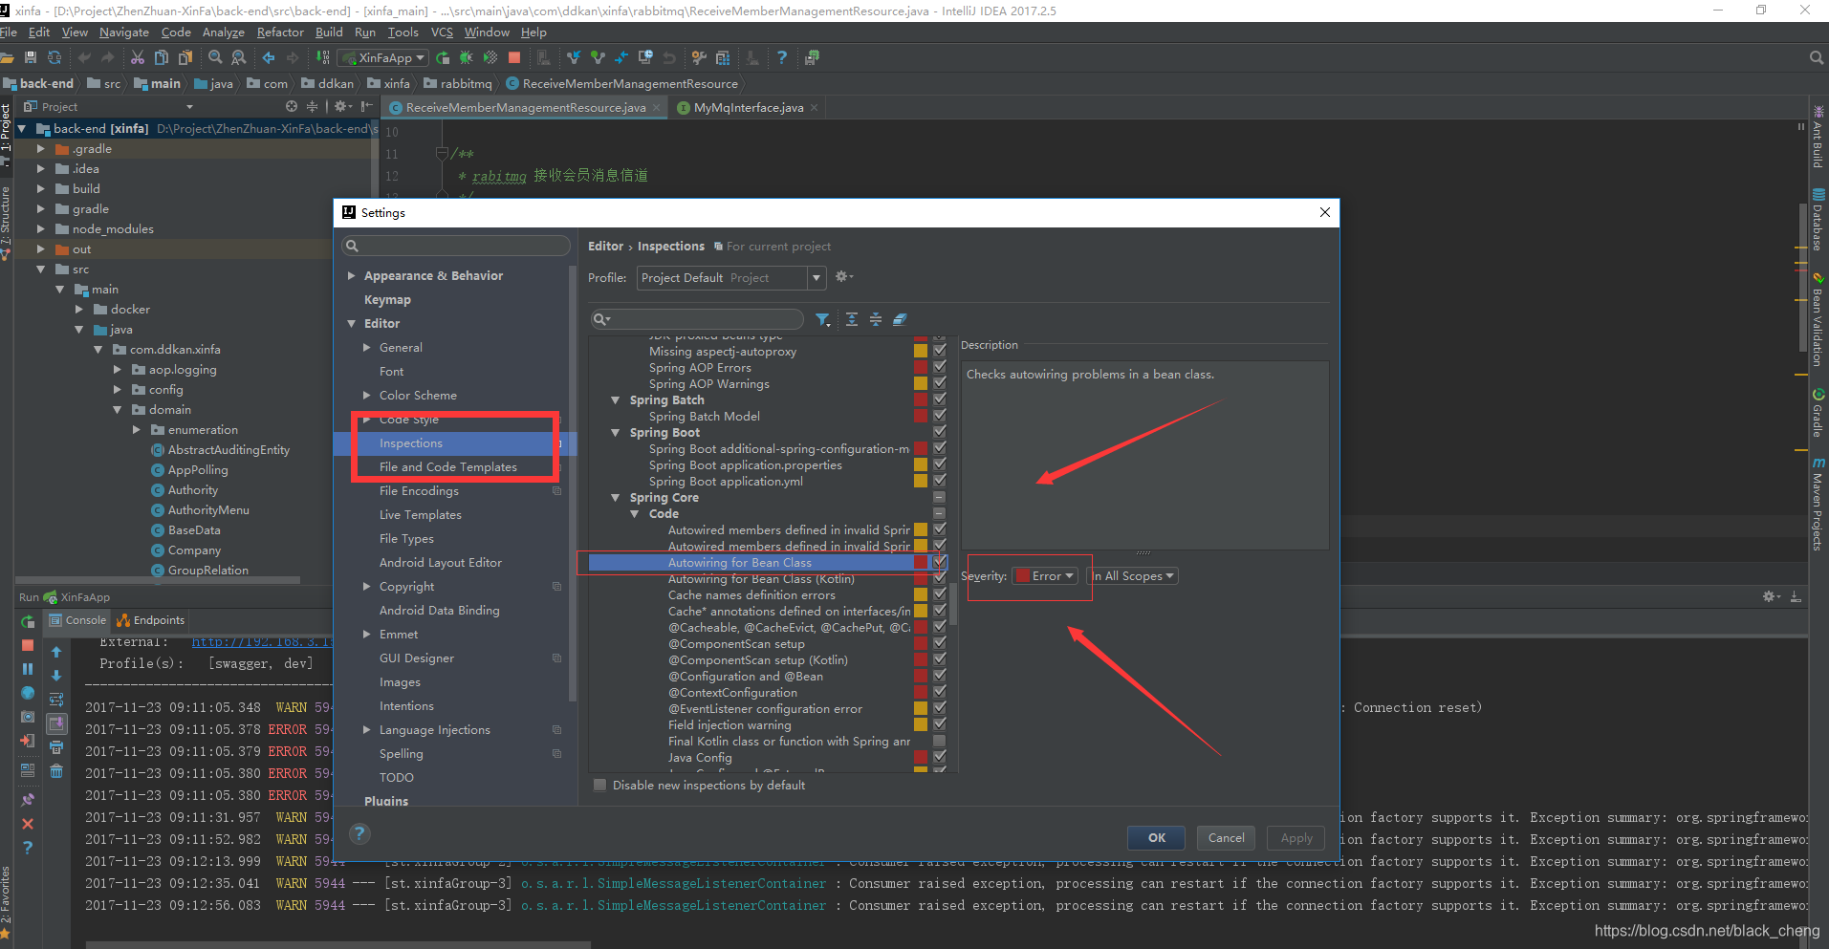The height and width of the screenshot is (949, 1829).
Task: Click the Collapse All icon in inspections toolbar
Action: (x=875, y=319)
